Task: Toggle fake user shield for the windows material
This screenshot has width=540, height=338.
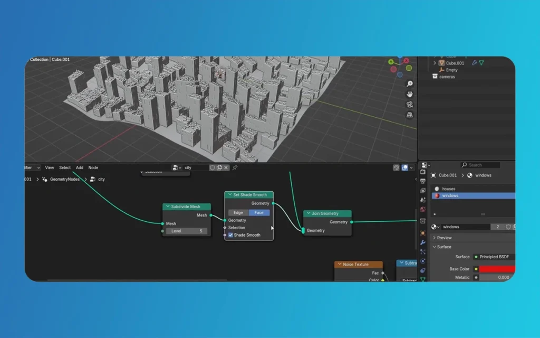Action: [508, 227]
